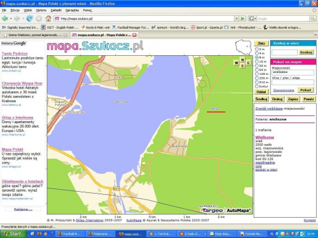Open the search engine selector dropdown

click(x=252, y=18)
